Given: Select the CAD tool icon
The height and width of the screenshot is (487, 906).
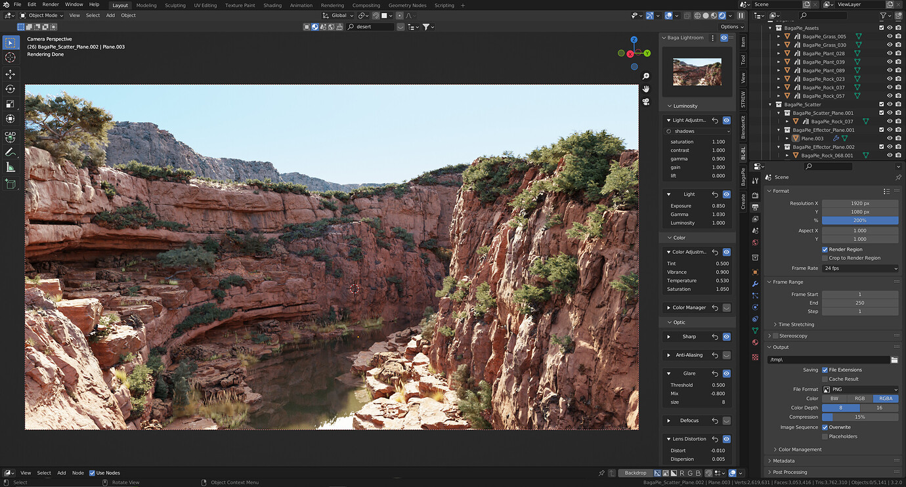Looking at the screenshot, I should pos(10,137).
